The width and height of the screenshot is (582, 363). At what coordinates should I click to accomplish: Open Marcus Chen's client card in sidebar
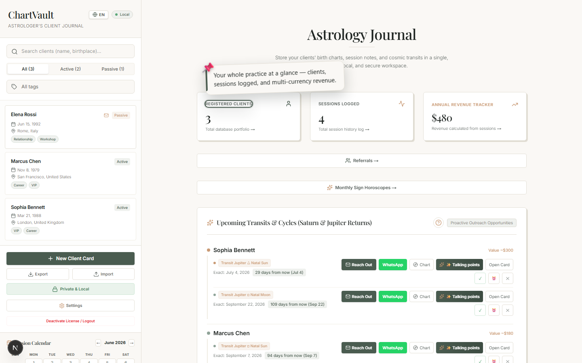[x=70, y=173]
